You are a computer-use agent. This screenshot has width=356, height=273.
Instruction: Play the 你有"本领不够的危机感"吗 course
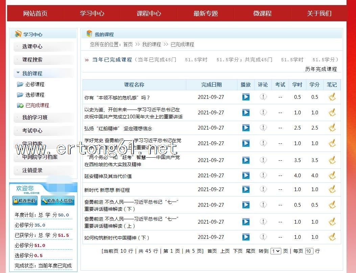pos(246,97)
